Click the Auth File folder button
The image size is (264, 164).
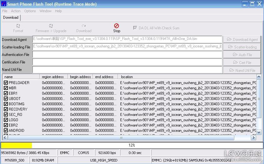242,55
